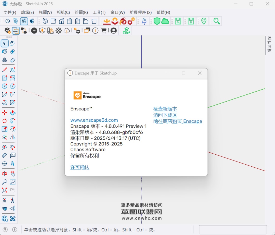Select the Circle tool

(5, 86)
